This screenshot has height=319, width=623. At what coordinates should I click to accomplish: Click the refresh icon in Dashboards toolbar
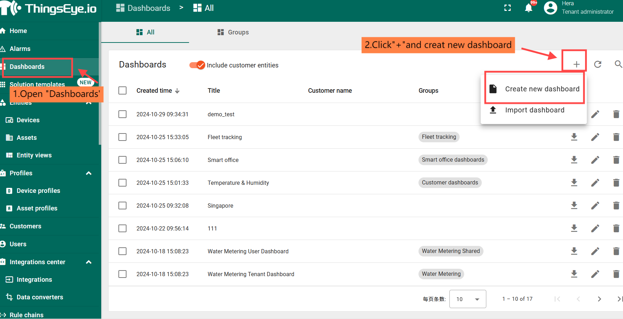(597, 64)
